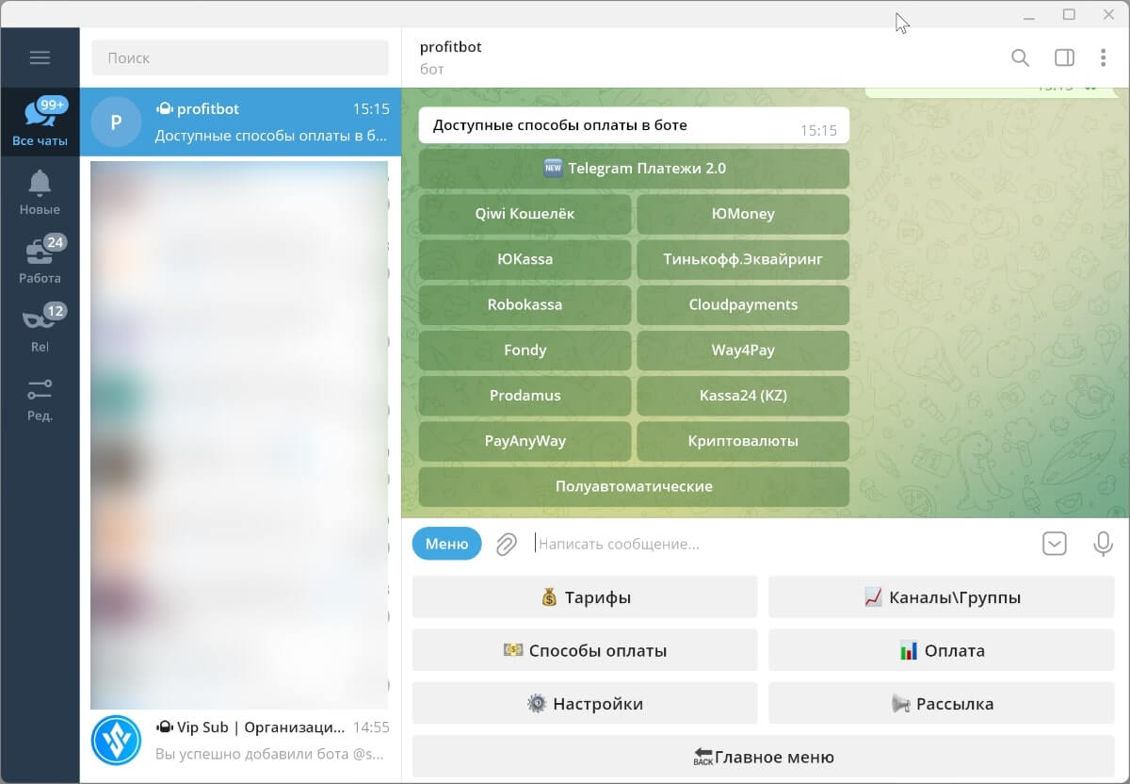Click the 14:55 timestamp of Vip Sub

tap(371, 727)
